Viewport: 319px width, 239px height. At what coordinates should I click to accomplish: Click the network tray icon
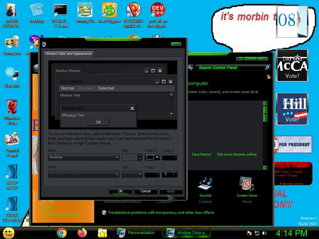(257, 233)
